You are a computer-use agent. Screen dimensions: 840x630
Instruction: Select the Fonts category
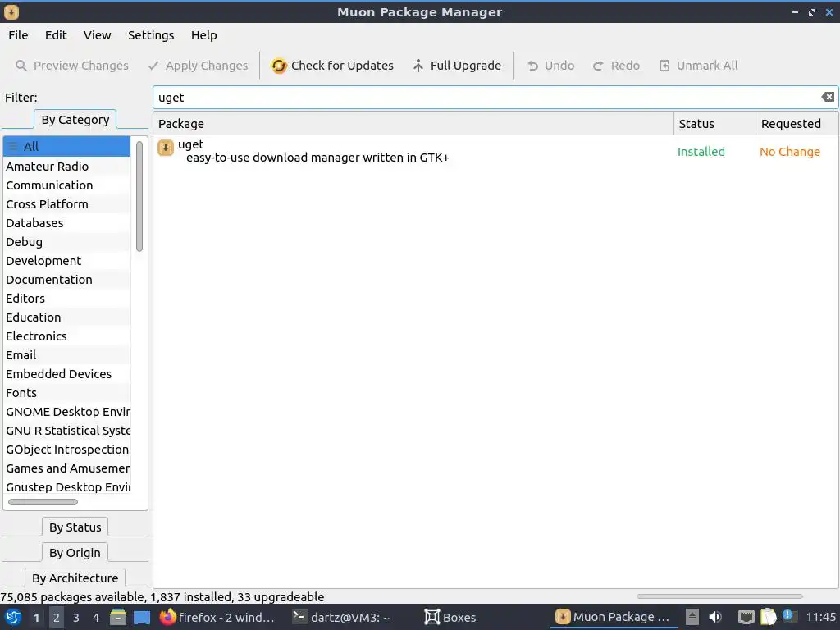point(66,393)
